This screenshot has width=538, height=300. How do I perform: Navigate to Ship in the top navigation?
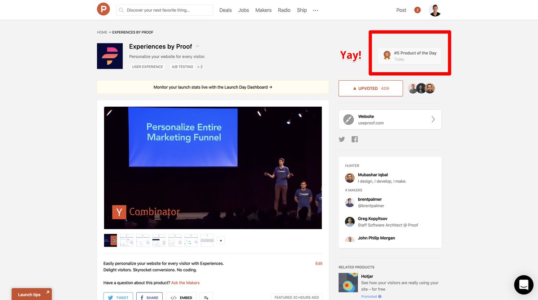(x=302, y=10)
